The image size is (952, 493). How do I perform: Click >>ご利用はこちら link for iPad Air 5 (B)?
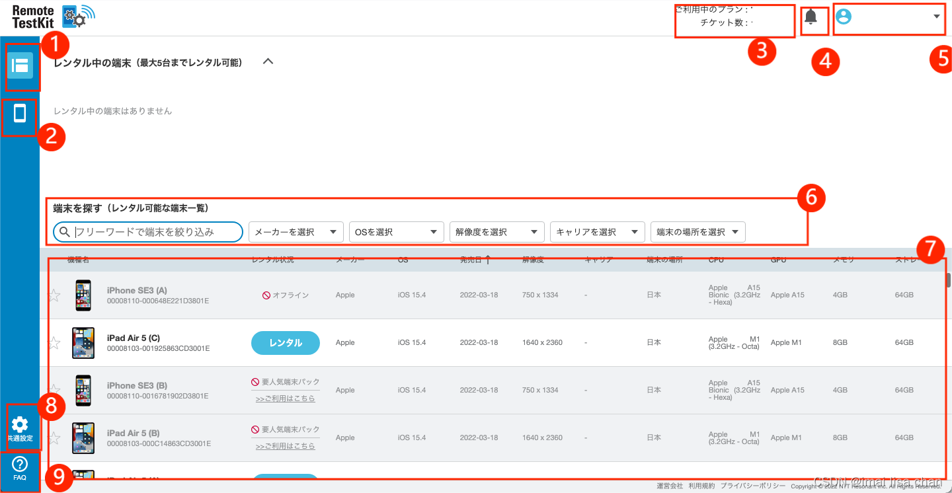pos(286,447)
